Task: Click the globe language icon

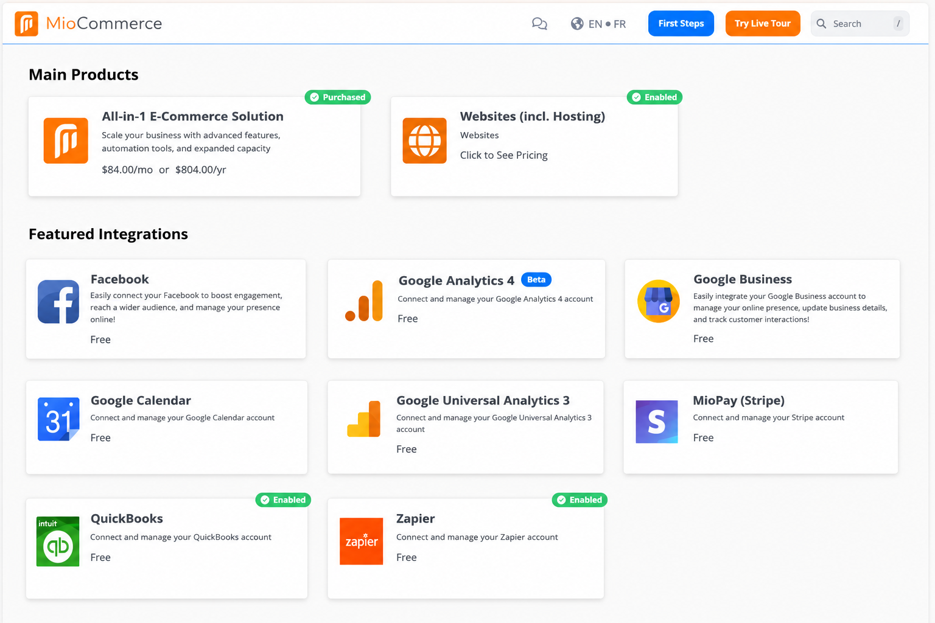Action: click(x=577, y=24)
